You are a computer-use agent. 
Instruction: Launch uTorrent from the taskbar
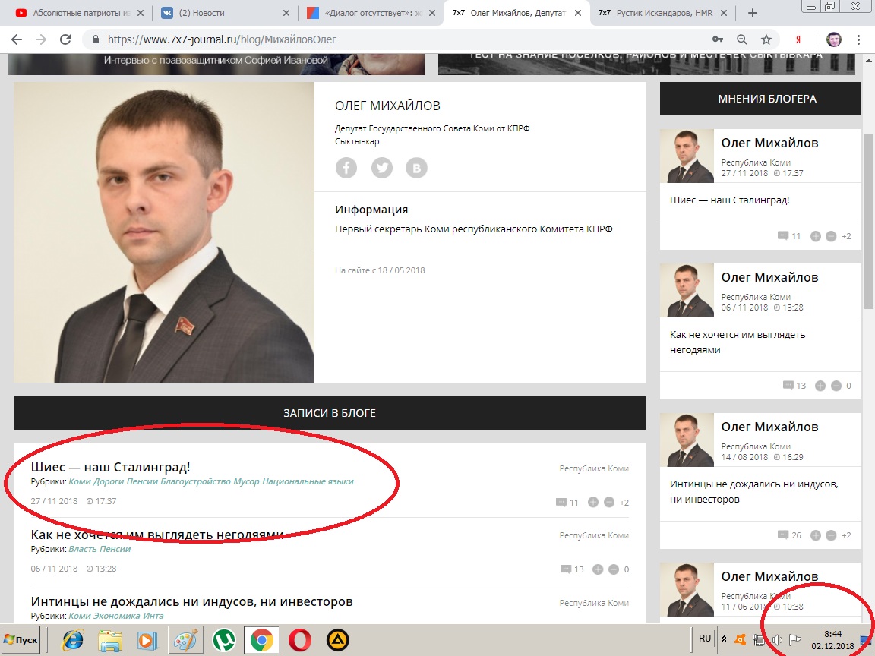[223, 641]
